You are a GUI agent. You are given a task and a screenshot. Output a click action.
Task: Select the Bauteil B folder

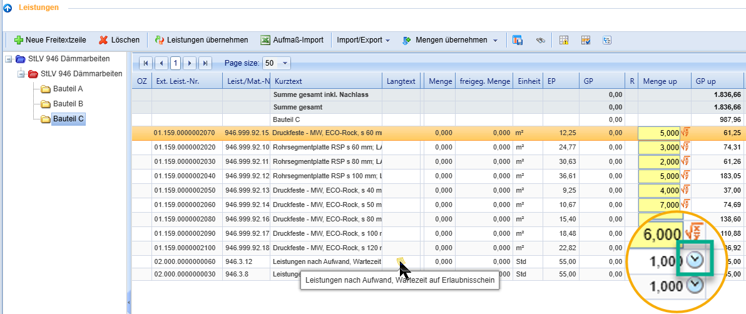[x=68, y=104]
